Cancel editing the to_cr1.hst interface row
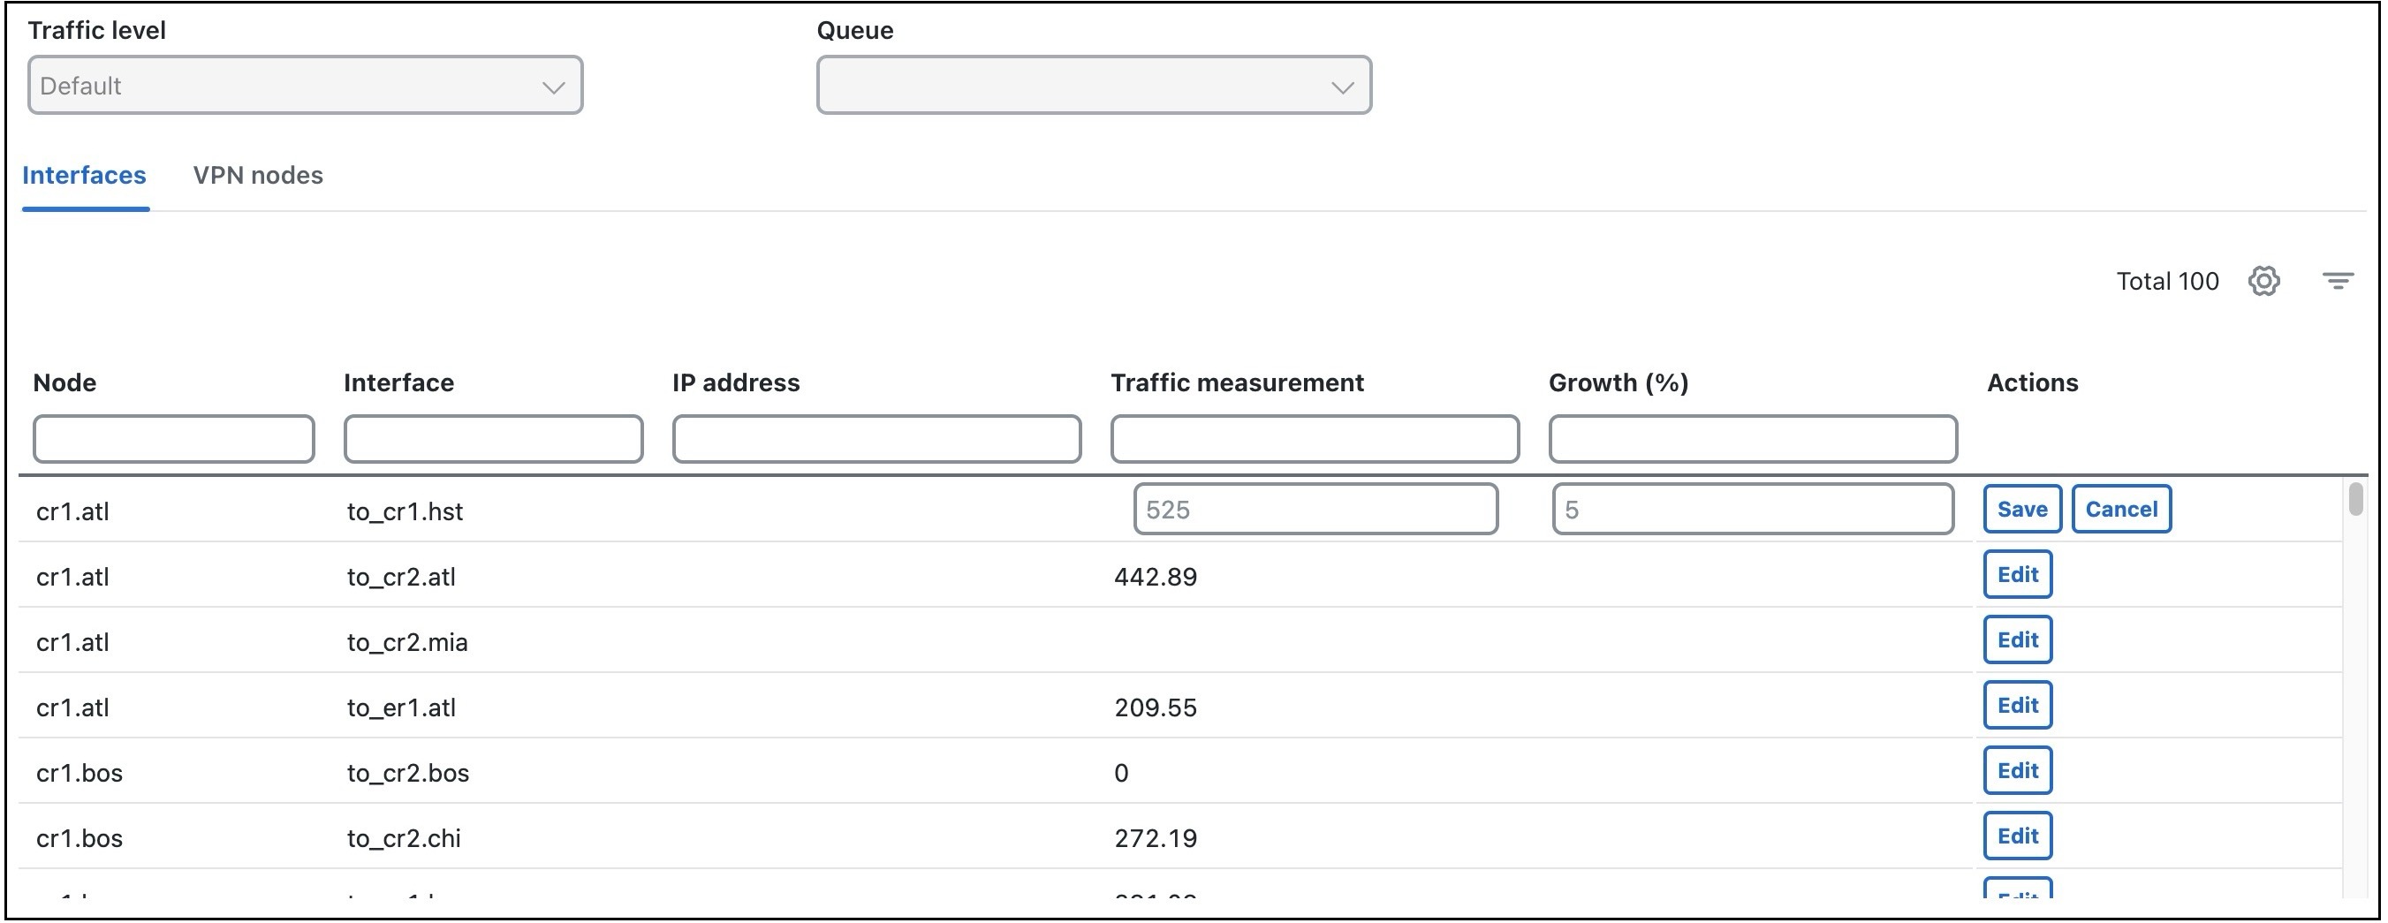Viewport: 2388px width, 923px height. (x=2122, y=509)
